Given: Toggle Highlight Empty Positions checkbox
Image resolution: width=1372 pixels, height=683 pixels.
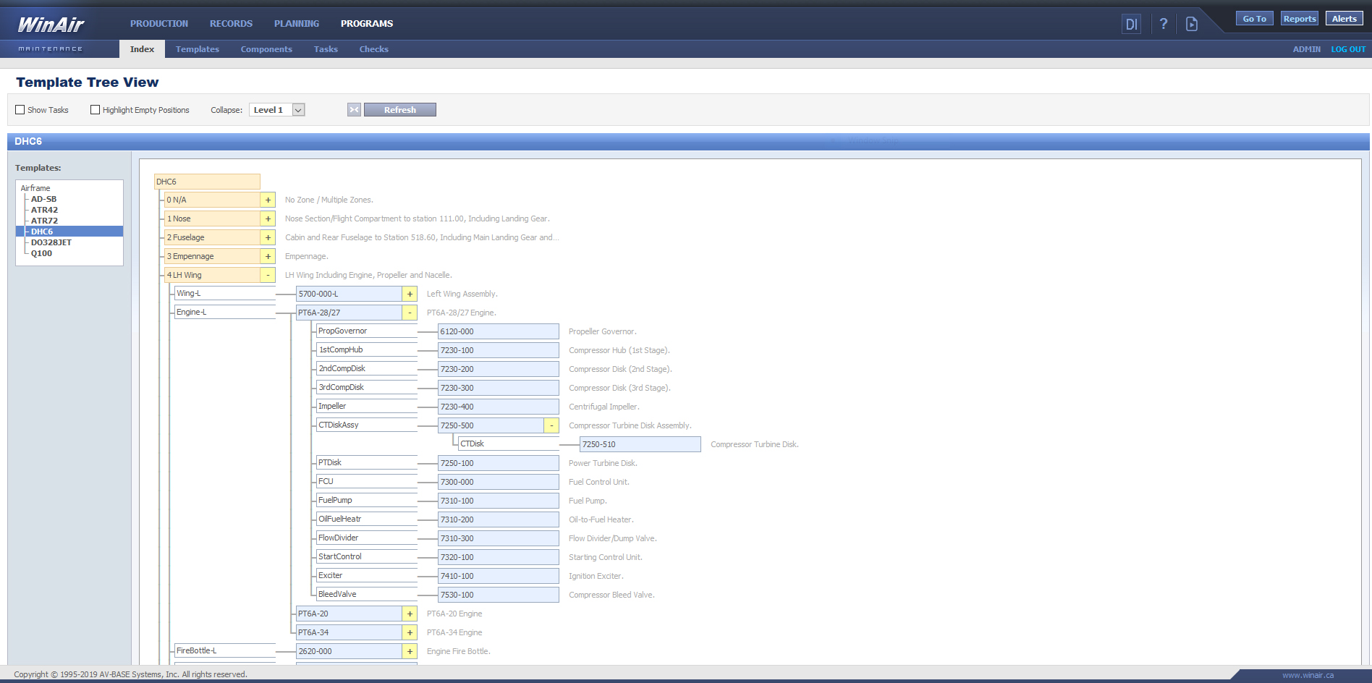Looking at the screenshot, I should [x=95, y=110].
